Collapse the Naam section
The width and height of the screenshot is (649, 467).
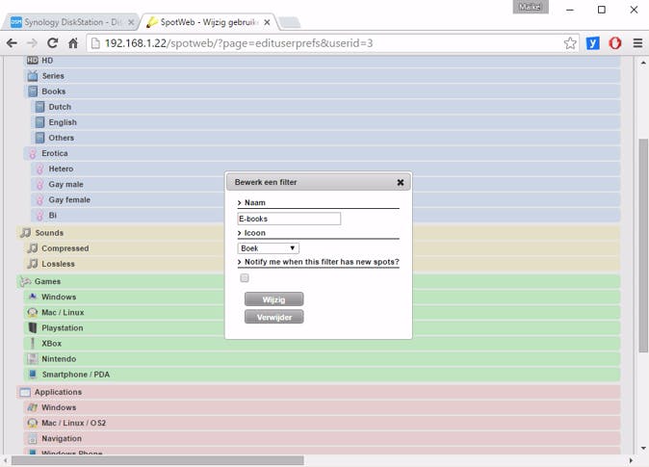[x=239, y=203]
